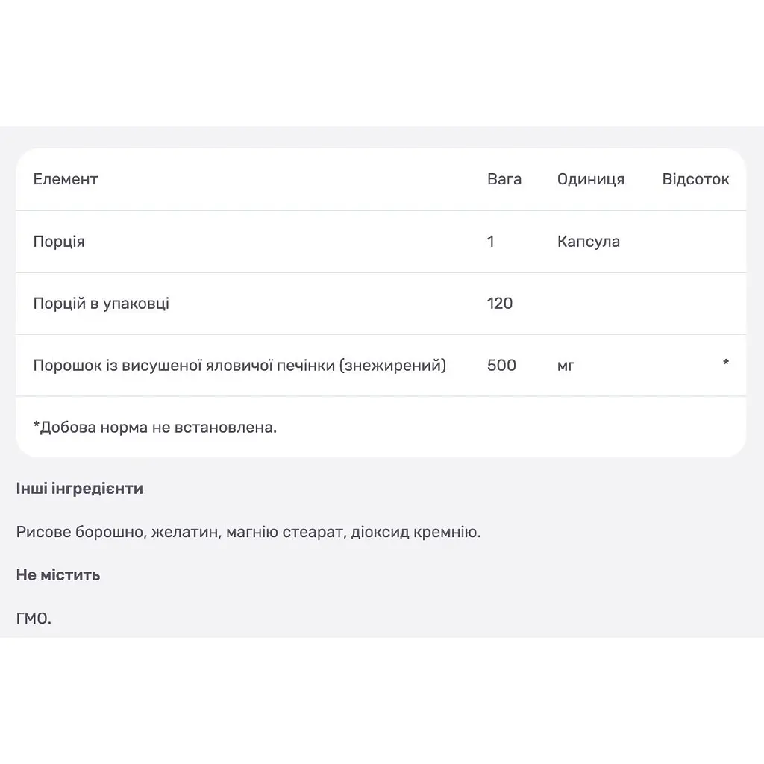Click the Порція row label

(59, 242)
